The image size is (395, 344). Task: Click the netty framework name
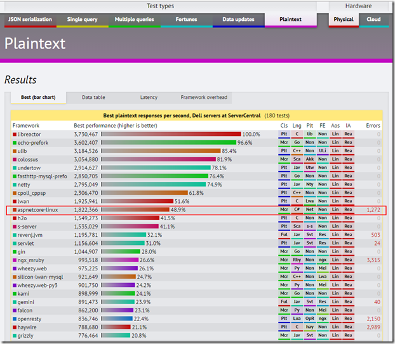click(23, 185)
